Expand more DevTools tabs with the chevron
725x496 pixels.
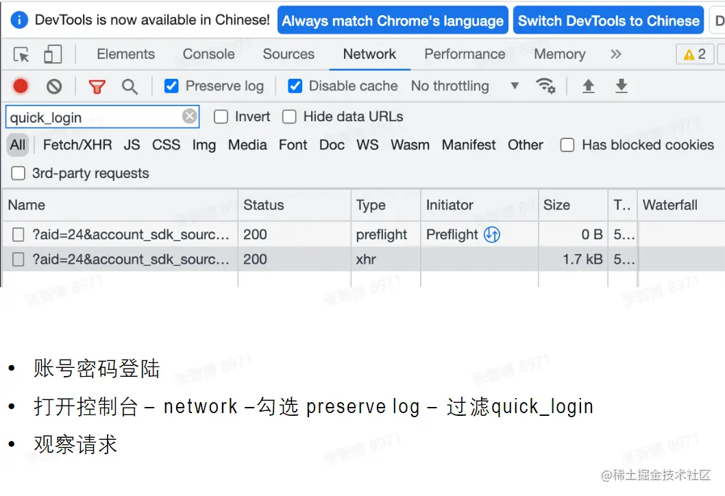click(x=615, y=55)
